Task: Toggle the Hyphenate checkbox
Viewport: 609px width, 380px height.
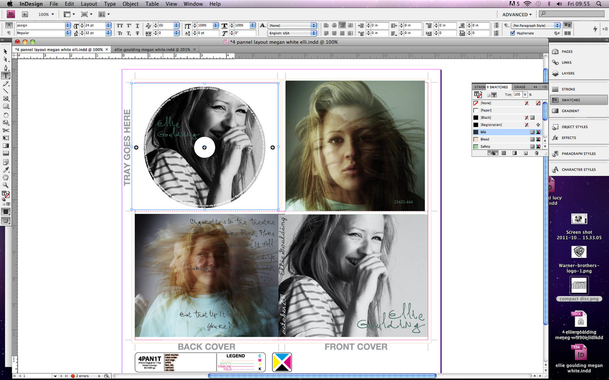Action: (x=513, y=33)
